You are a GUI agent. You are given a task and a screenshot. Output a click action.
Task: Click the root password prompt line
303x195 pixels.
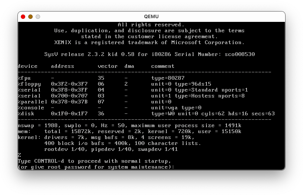[x=96, y=167]
